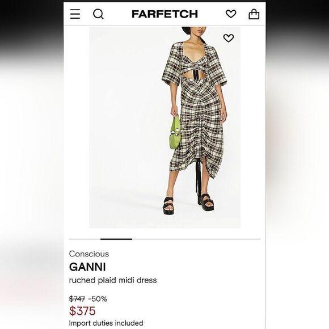Toggle the heart on the product photo
Screen dimensions: 329x329
pyautogui.click(x=229, y=38)
